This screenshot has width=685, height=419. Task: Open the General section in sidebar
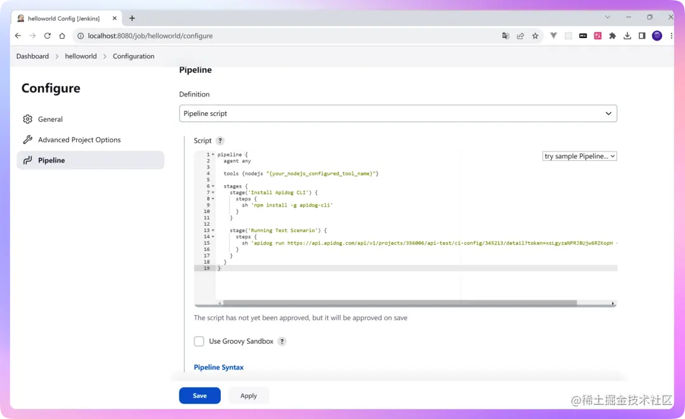click(x=91, y=119)
